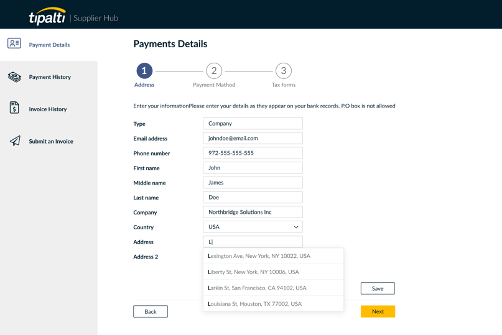Open Payment History in the sidebar
Viewport: 502px width, 335px height.
point(49,77)
